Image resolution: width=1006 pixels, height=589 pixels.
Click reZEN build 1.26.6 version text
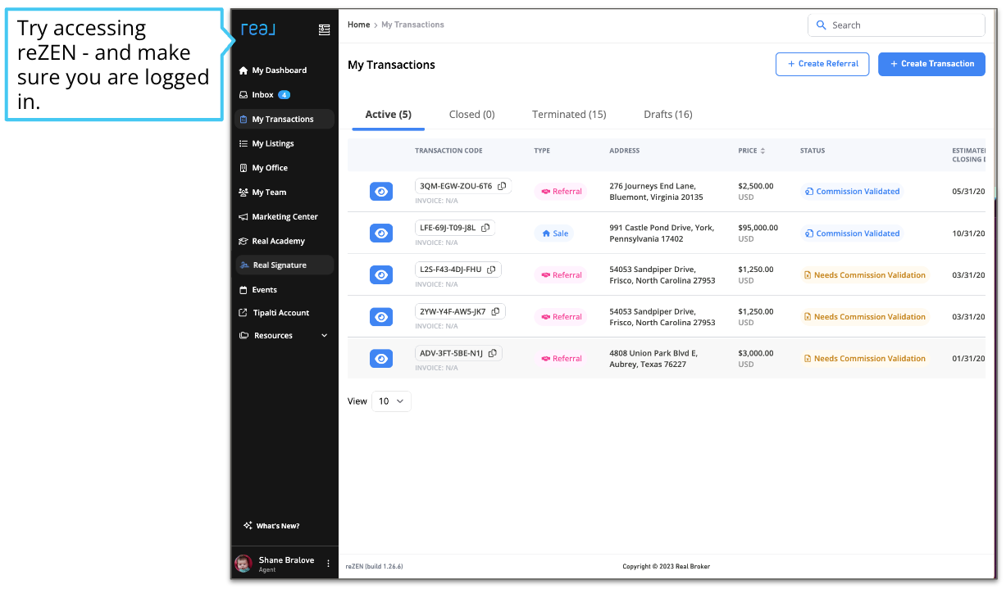(x=374, y=566)
